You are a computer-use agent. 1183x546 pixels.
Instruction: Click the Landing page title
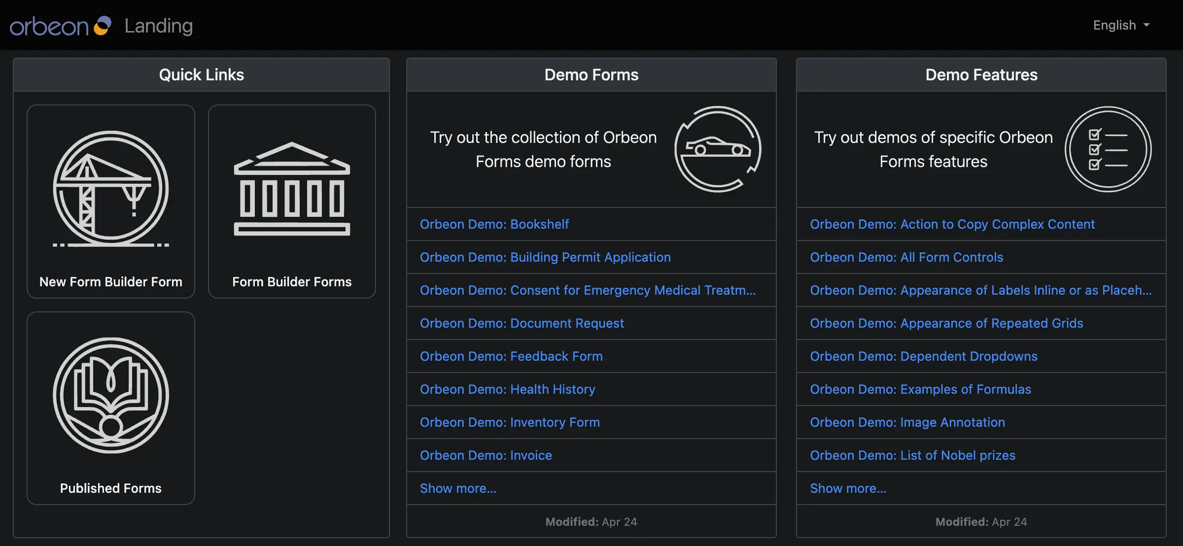(x=159, y=26)
